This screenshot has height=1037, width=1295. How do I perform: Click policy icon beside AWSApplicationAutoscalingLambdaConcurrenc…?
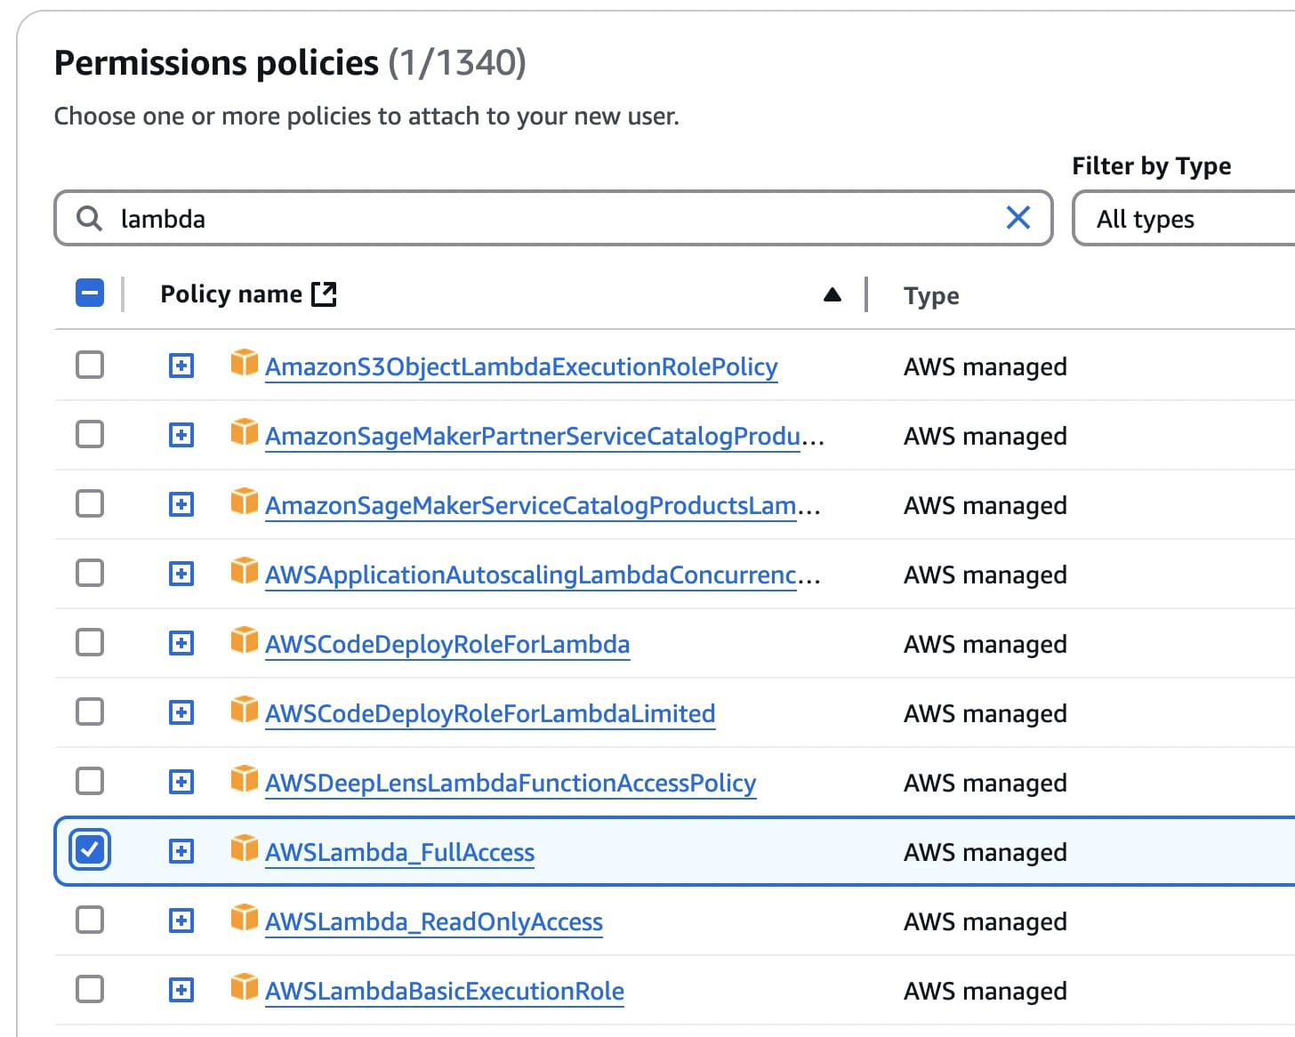(245, 571)
